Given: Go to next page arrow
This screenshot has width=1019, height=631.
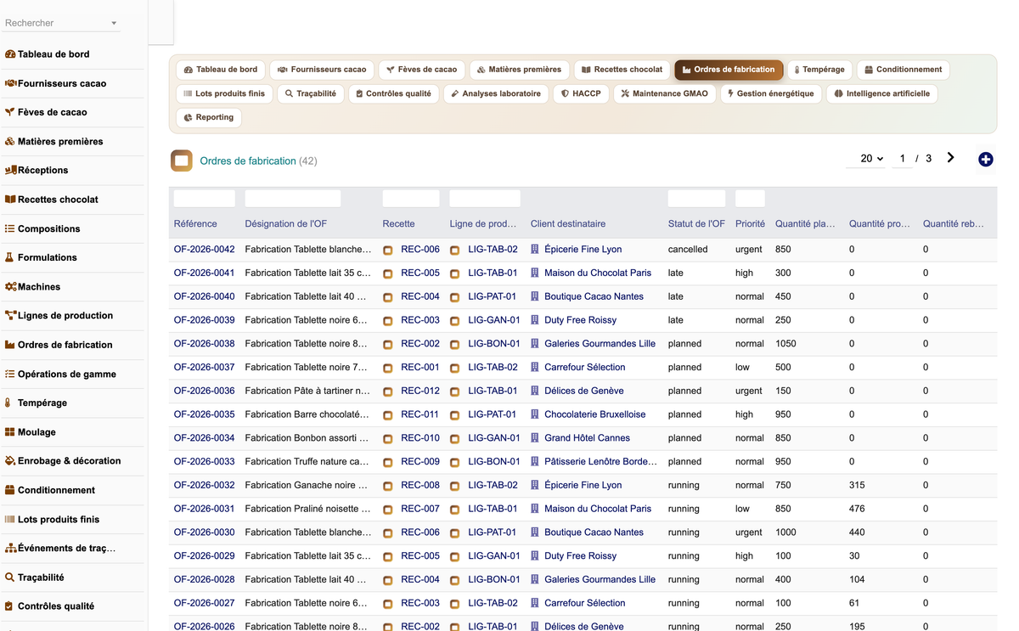Looking at the screenshot, I should click(950, 158).
